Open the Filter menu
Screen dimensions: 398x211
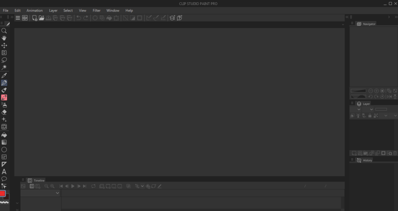click(x=96, y=10)
